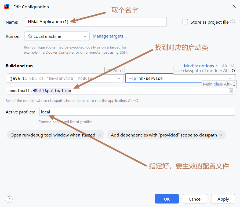
Task: Click the Active profiles input field
Action: (x=137, y=112)
